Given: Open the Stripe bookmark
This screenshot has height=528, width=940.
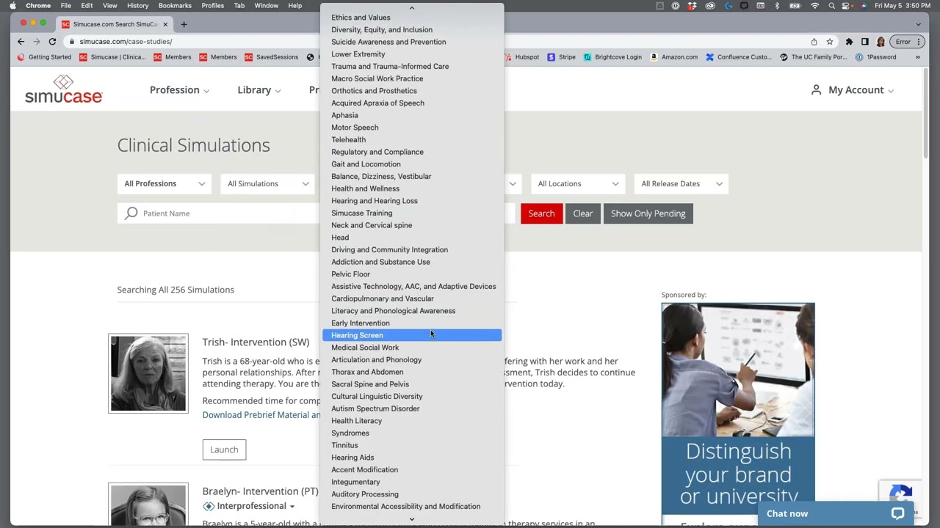Looking at the screenshot, I should pyautogui.click(x=561, y=57).
